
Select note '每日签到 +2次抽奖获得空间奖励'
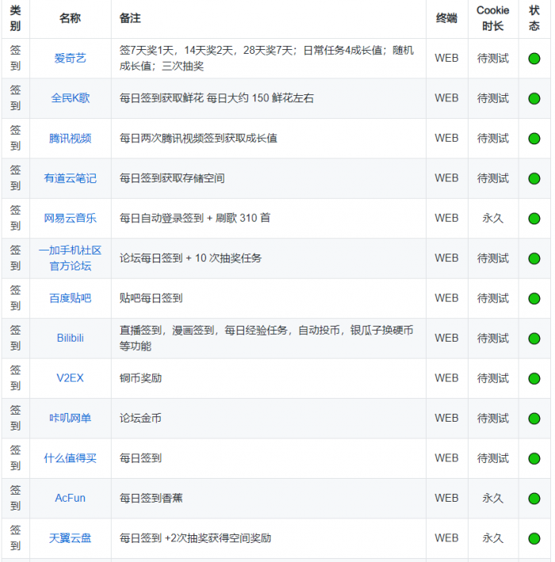195,538
